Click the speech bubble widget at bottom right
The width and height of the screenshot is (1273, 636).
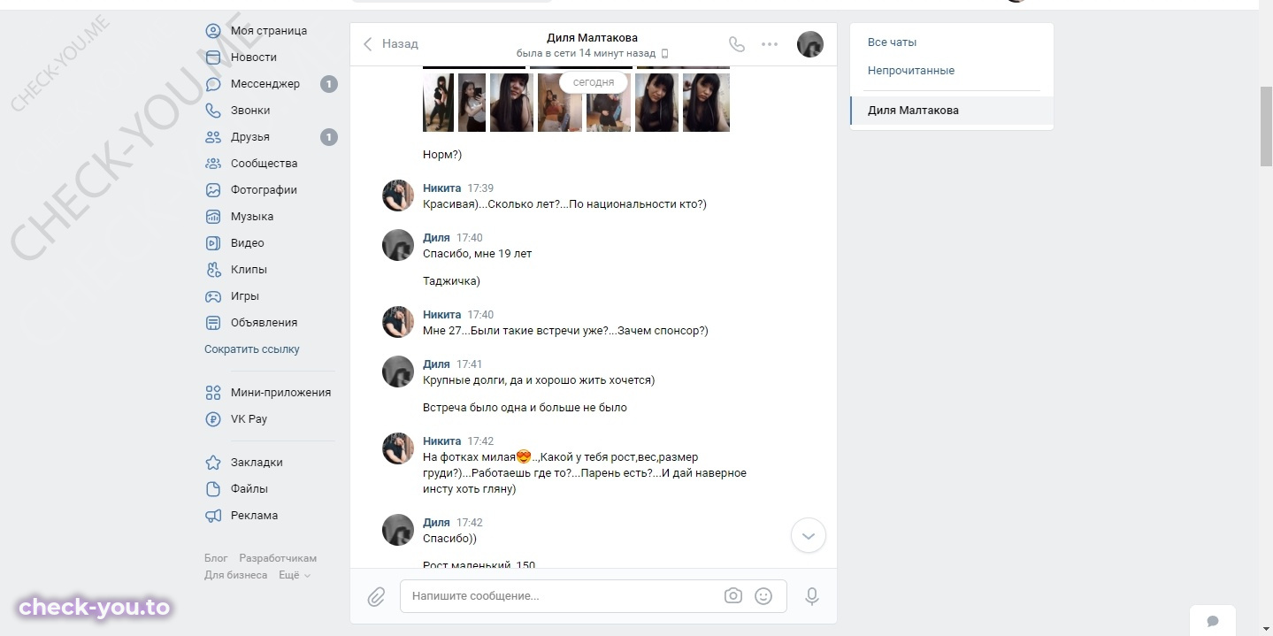coord(1213,622)
